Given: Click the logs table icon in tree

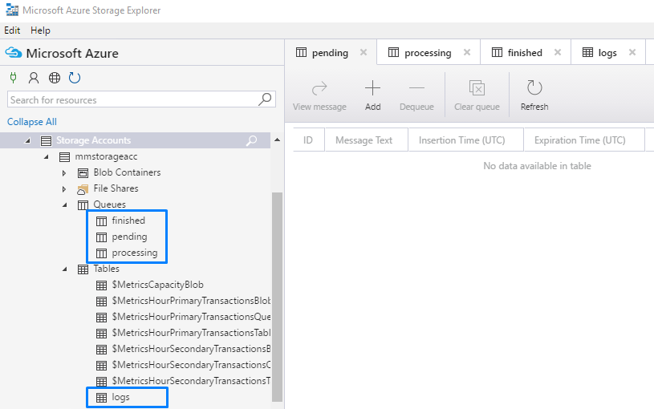Looking at the screenshot, I should tap(101, 398).
